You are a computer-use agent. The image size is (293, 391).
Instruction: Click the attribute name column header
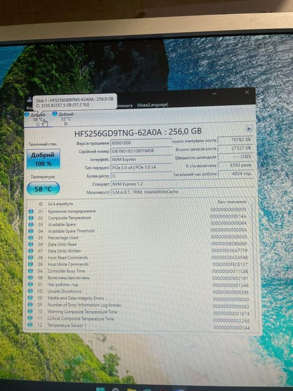point(60,204)
